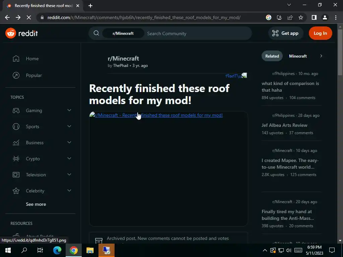Screen dimensions: 343x257
Task: Open Jef Albea Arts Review post
Action: pos(284,125)
